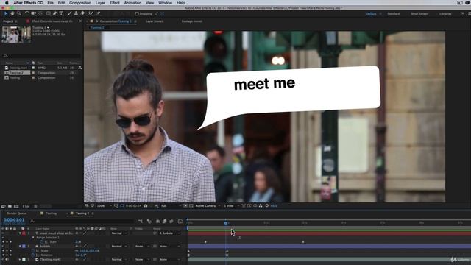Switch to the Small Screen workspace
Image resolution: width=471 pixels, height=265 pixels.
pyautogui.click(x=419, y=14)
